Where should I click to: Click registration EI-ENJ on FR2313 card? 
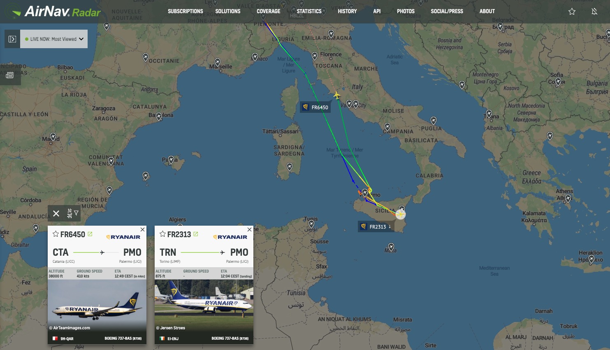pos(173,338)
